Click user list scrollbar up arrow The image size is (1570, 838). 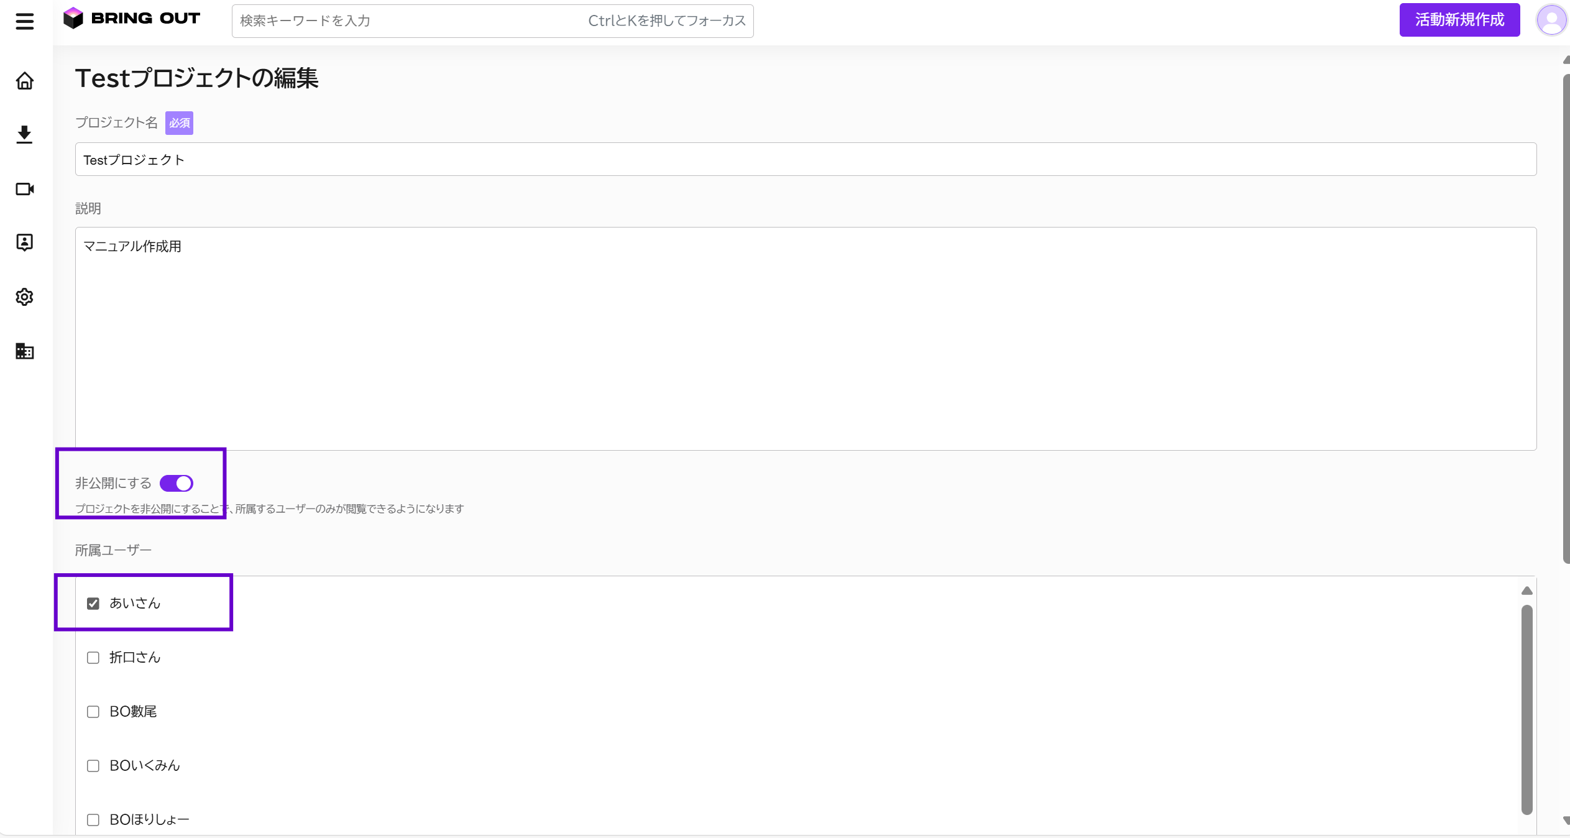click(1526, 591)
